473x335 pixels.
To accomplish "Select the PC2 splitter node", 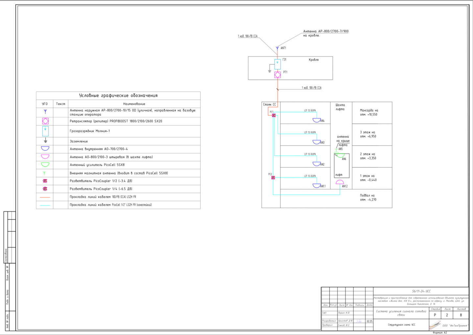I will tap(273, 178).
